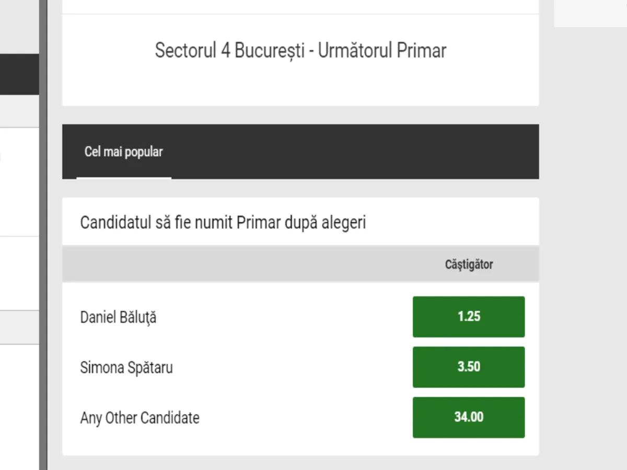The width and height of the screenshot is (627, 470).
Task: Click the dark block in the left sidebar
Action: pos(19,74)
